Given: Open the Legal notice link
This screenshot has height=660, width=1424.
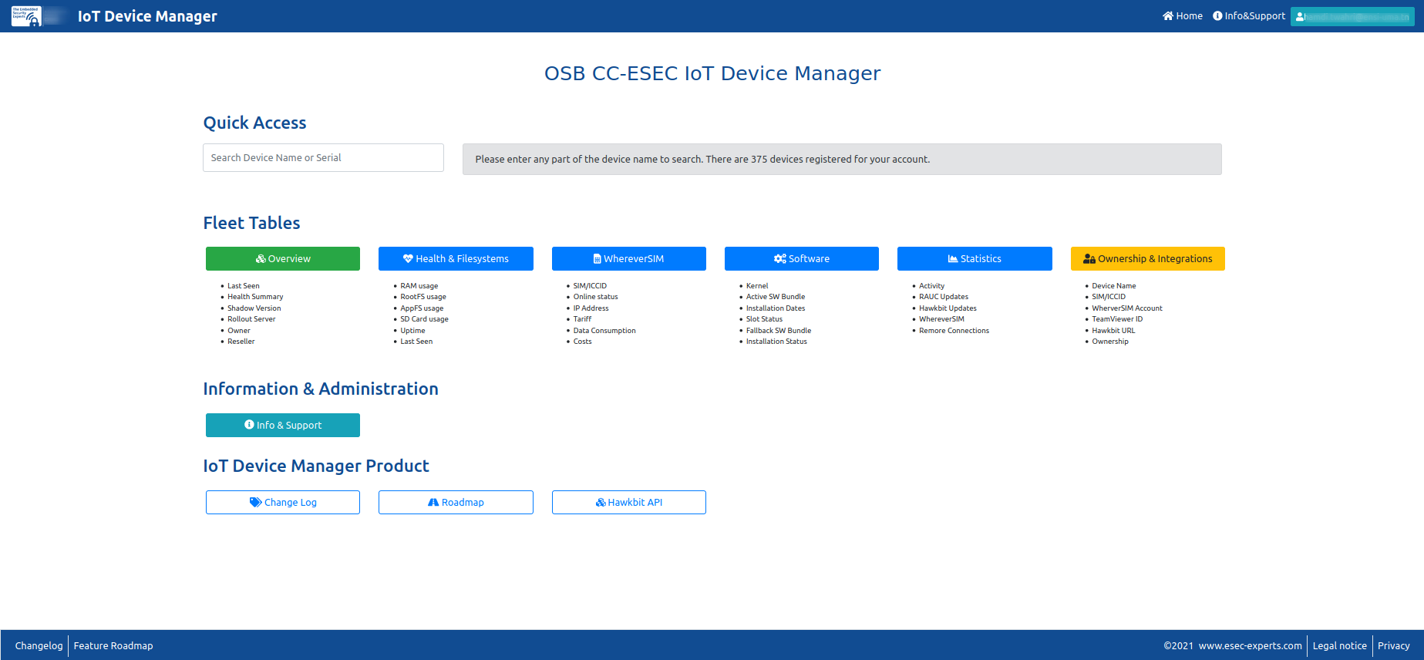Looking at the screenshot, I should tap(1339, 646).
